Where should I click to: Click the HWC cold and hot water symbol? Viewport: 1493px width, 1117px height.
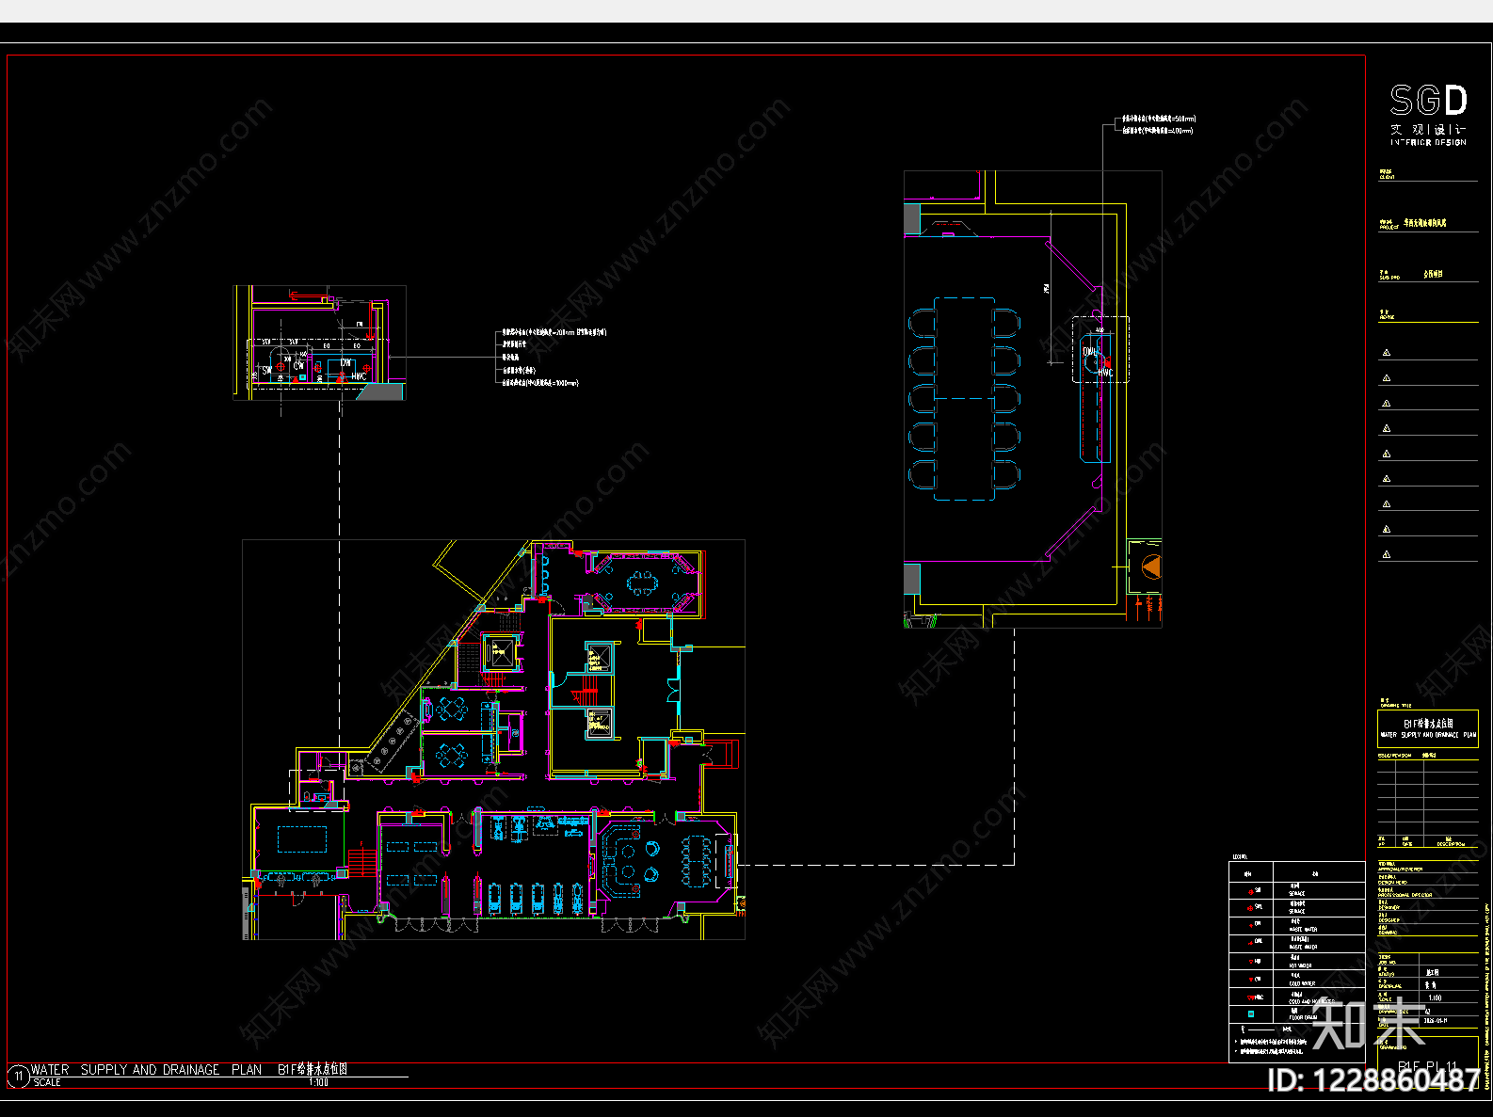(x=1250, y=997)
